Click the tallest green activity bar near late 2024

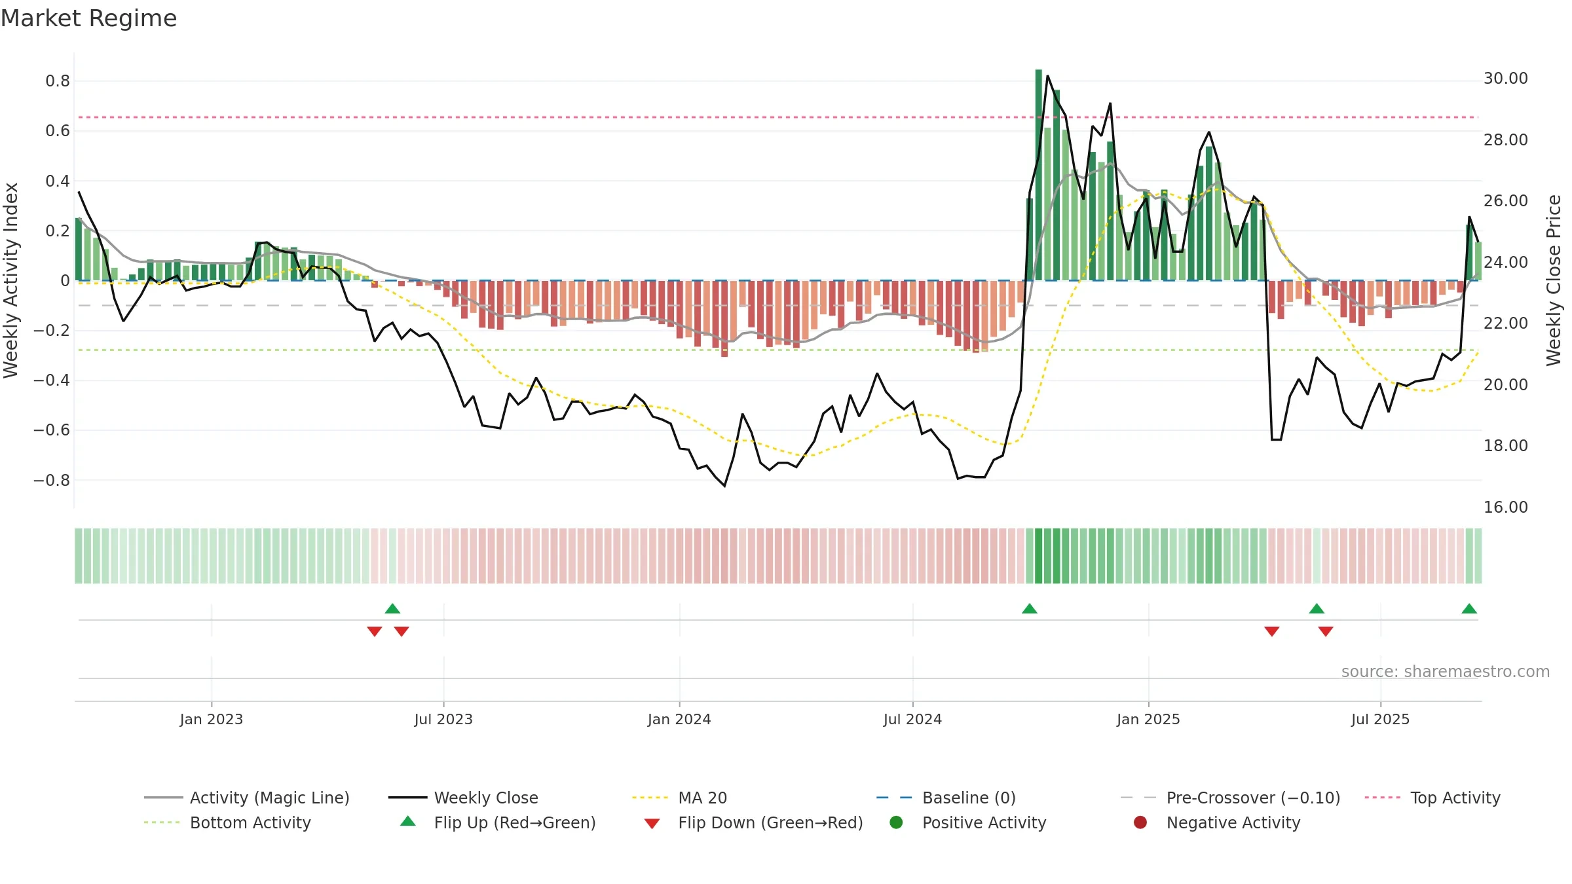click(1039, 175)
